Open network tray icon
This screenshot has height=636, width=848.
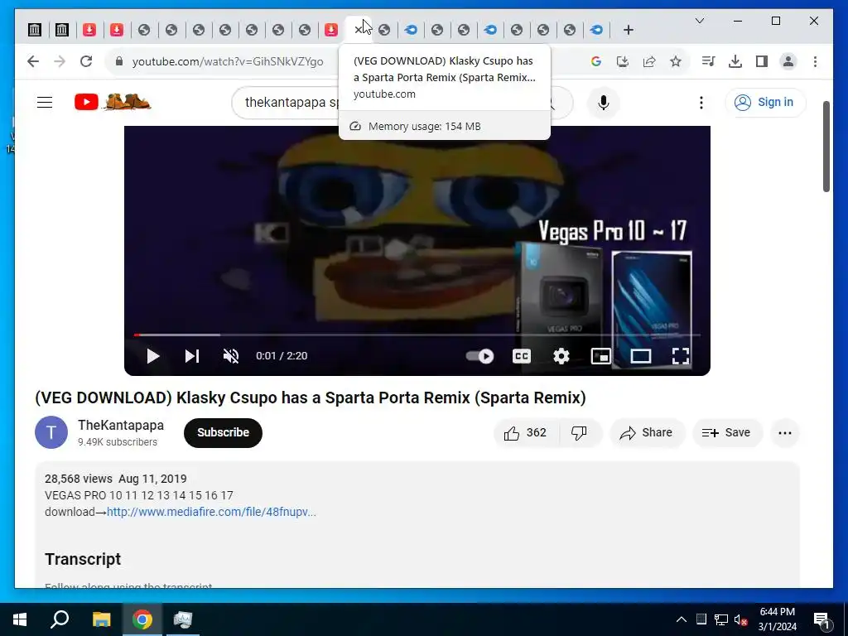point(721,619)
